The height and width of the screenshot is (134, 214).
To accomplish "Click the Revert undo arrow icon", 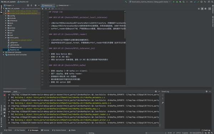I will click(205, 2).
